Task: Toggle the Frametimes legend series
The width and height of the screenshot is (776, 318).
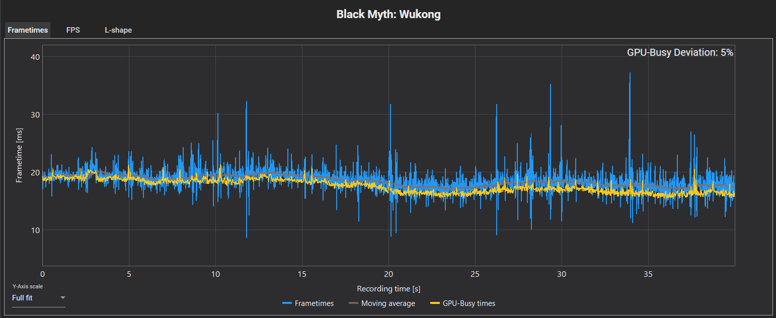Action: coord(308,303)
